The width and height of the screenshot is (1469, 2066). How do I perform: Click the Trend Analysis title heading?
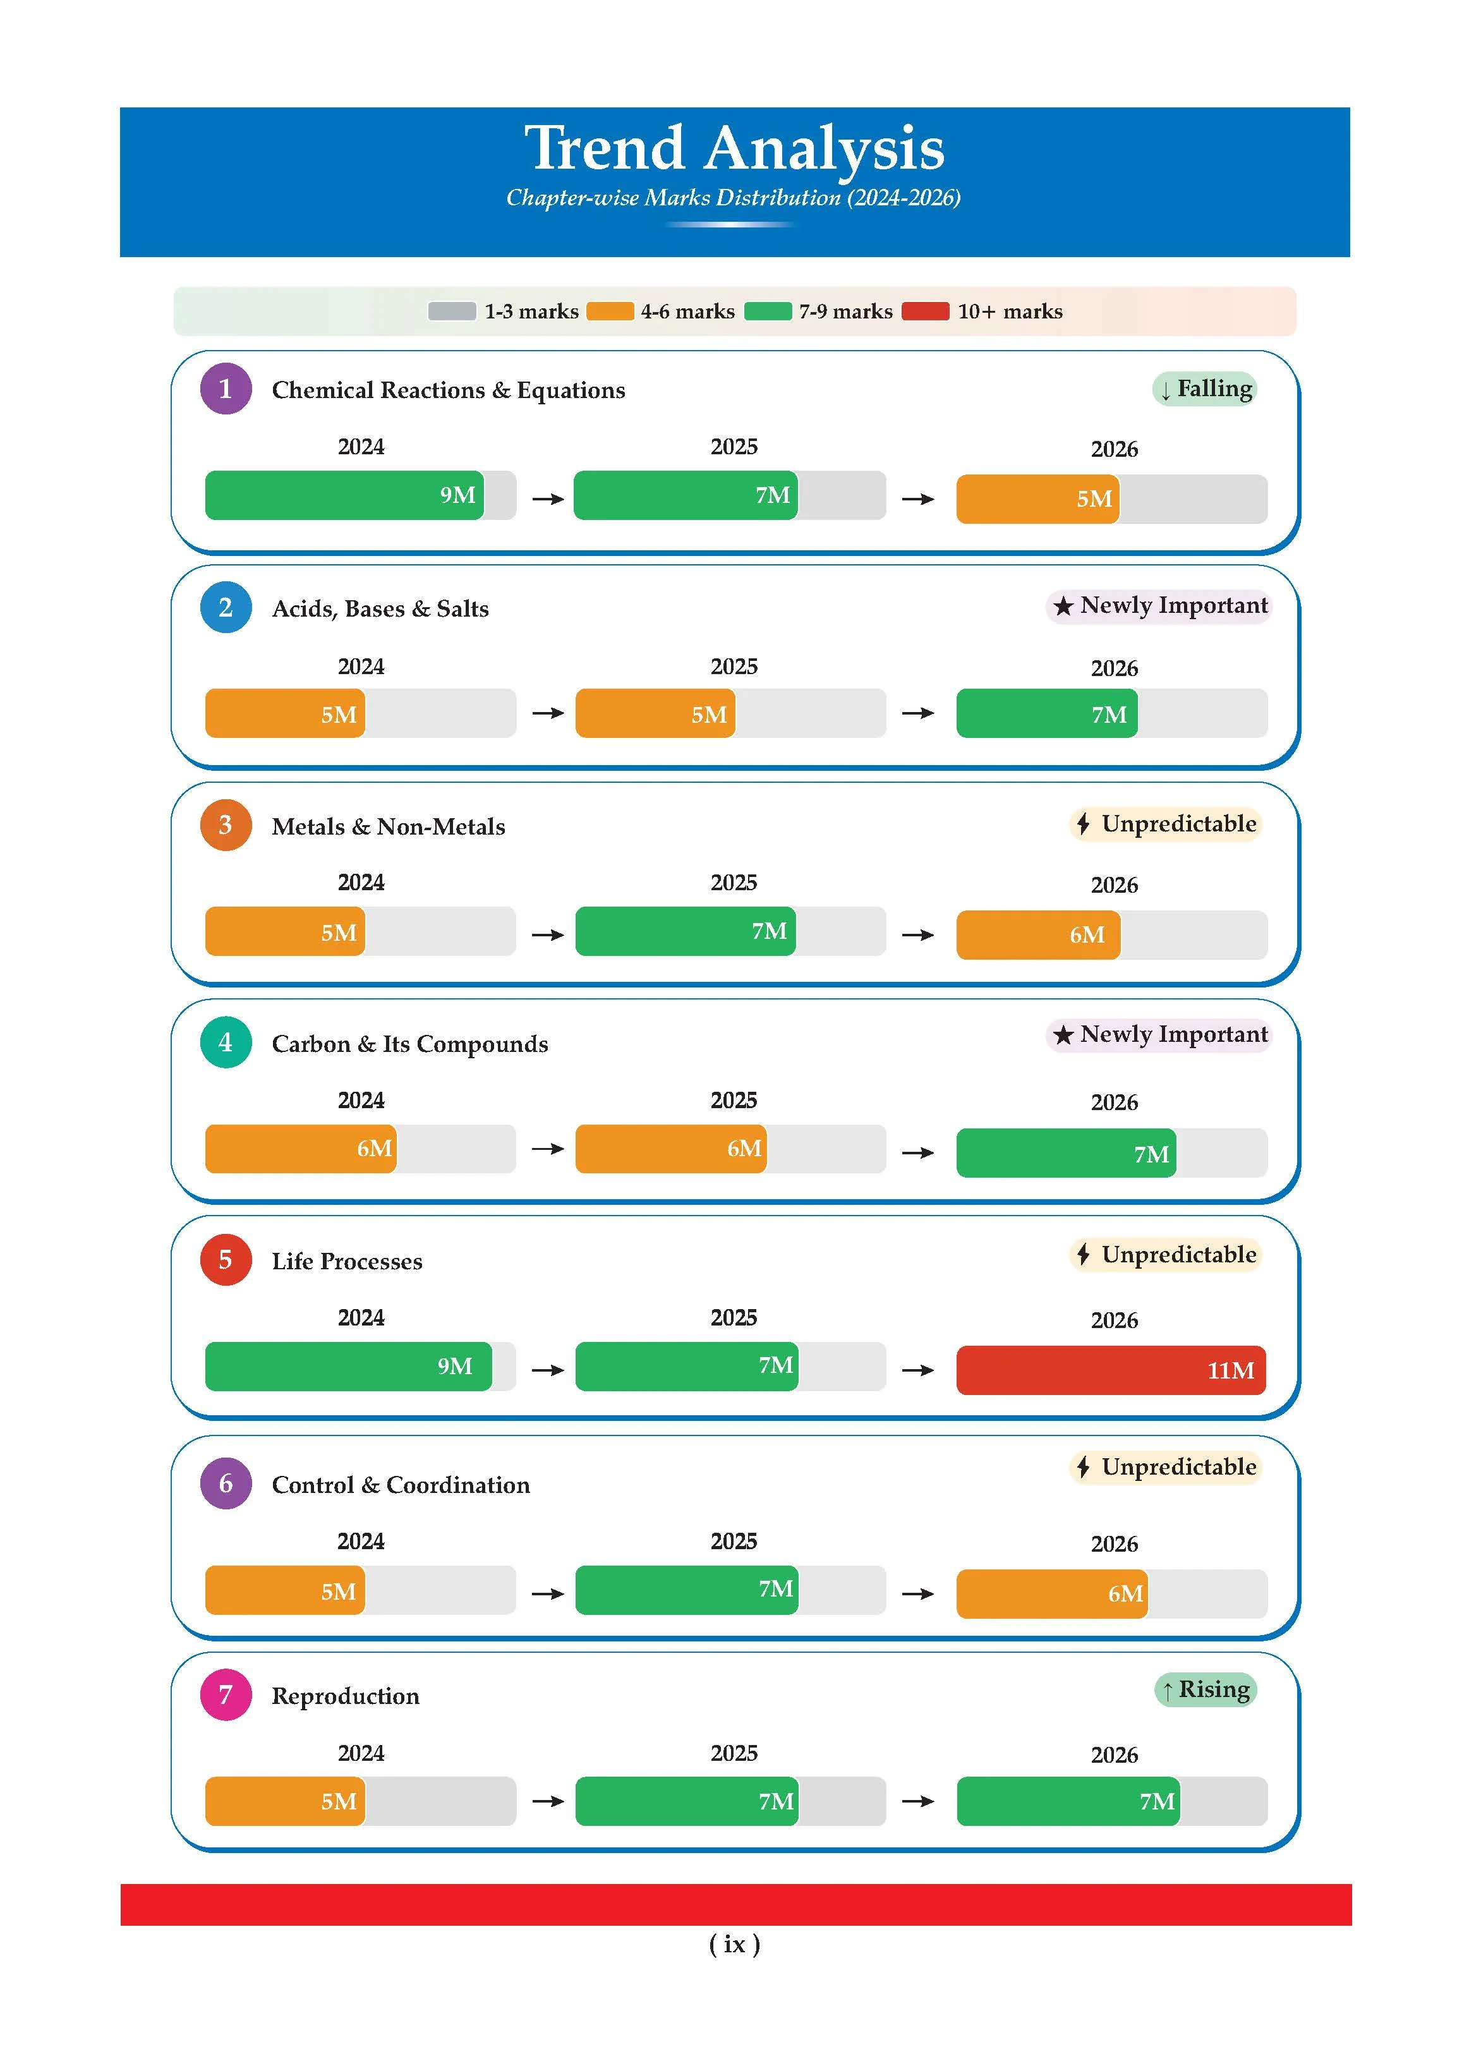734,147
